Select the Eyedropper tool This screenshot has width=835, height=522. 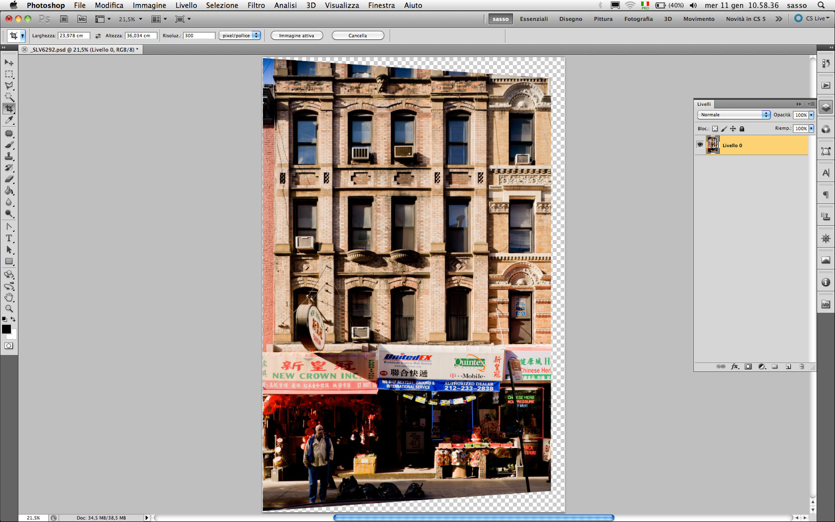pyautogui.click(x=9, y=120)
